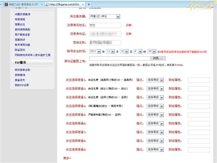Open a new browser tab with plus button

(89, 4)
